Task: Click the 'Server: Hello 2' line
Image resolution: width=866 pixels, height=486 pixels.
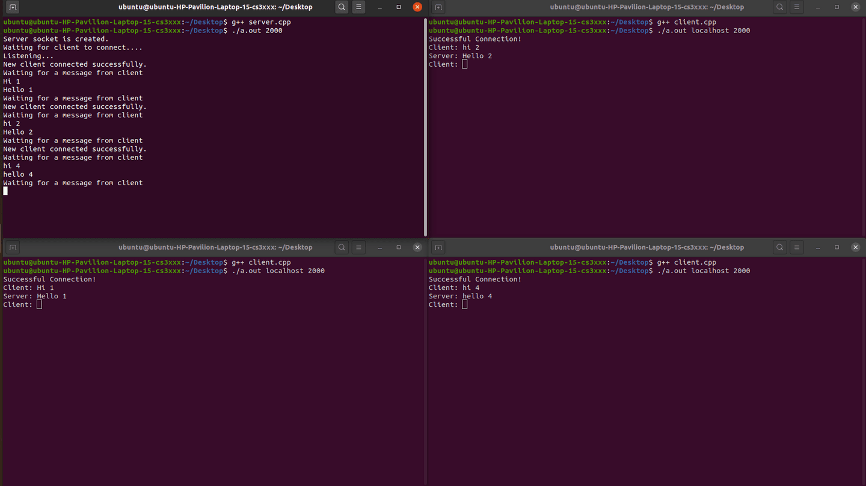Action: tap(461, 56)
